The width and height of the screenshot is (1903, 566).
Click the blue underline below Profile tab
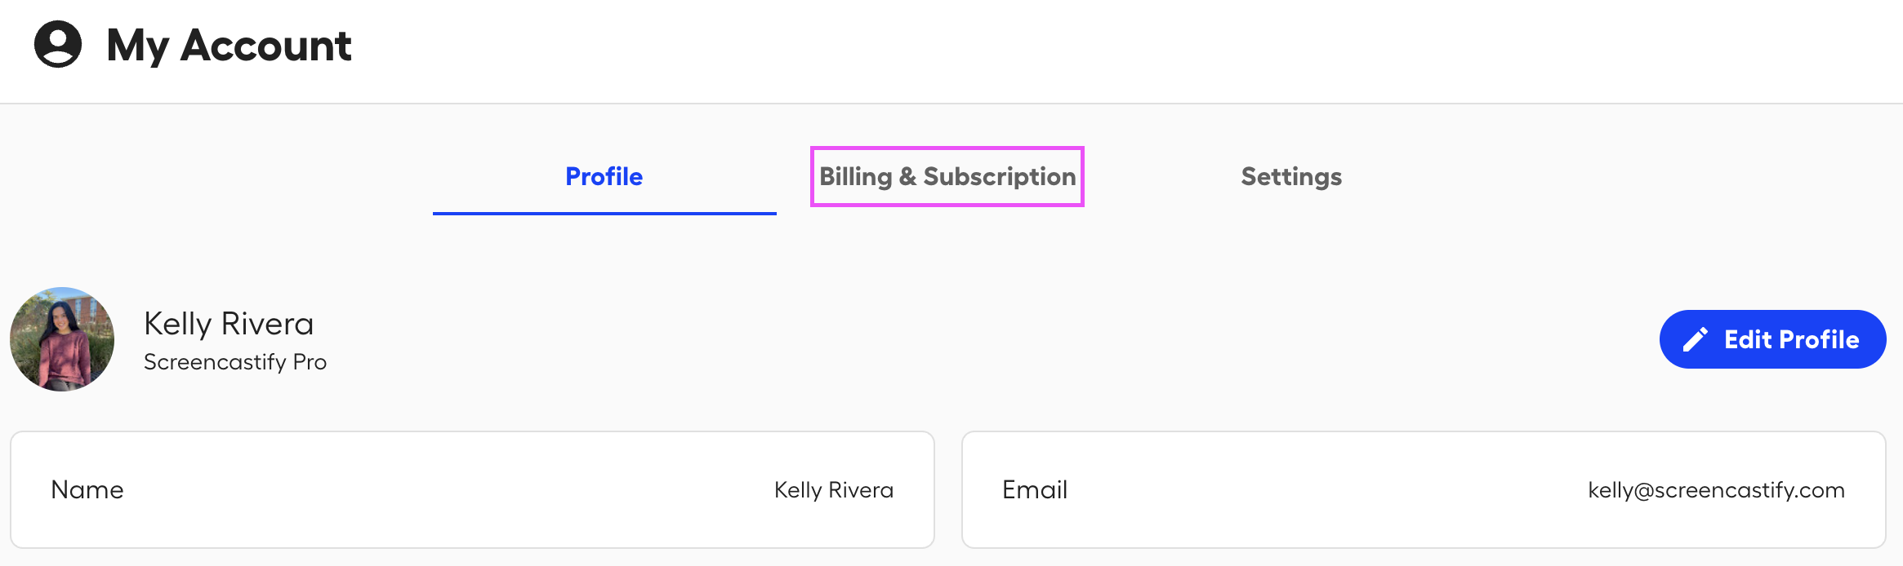coord(604,214)
